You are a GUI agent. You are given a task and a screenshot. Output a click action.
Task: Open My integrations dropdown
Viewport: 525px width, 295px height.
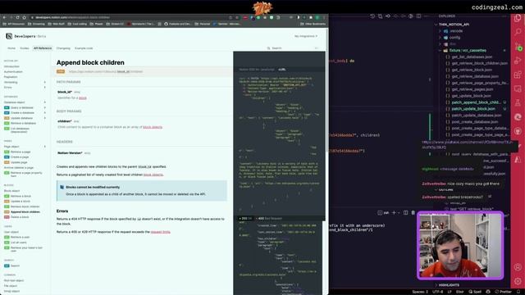click(x=306, y=36)
